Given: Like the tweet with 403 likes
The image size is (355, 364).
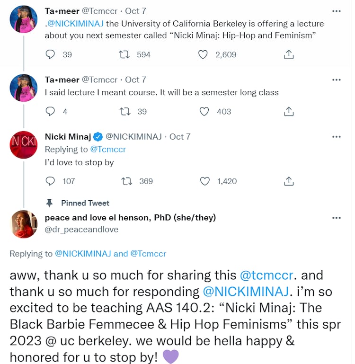Looking at the screenshot, I should click(x=204, y=111).
